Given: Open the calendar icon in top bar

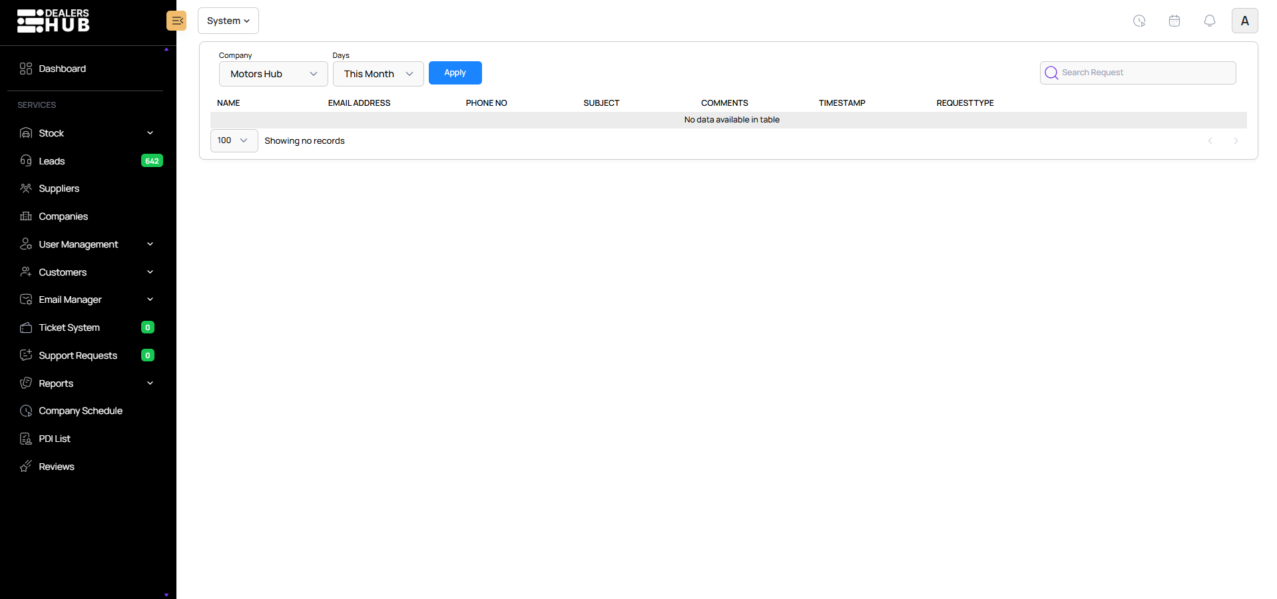Looking at the screenshot, I should (x=1174, y=21).
